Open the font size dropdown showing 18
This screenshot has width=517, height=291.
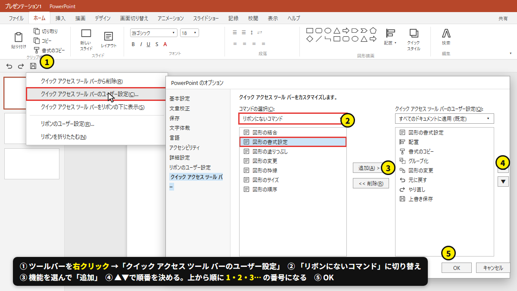coord(190,33)
